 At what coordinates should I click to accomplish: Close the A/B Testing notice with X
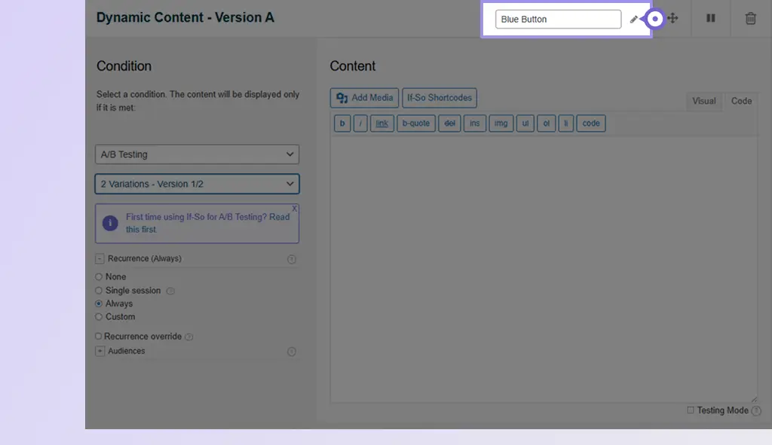click(x=294, y=209)
